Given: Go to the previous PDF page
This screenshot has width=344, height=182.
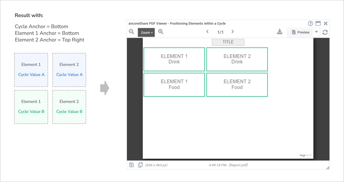Looking at the screenshot, I should click(207, 32).
